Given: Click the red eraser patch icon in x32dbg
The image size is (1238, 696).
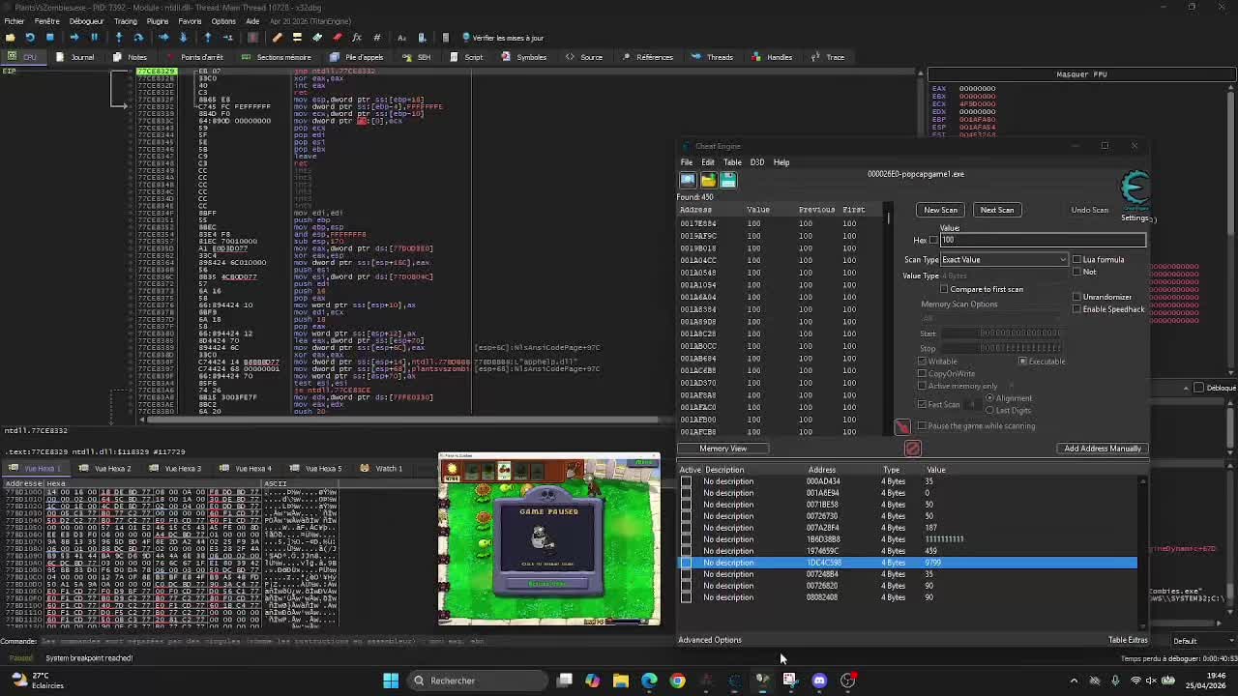Looking at the screenshot, I should pyautogui.click(x=337, y=38).
